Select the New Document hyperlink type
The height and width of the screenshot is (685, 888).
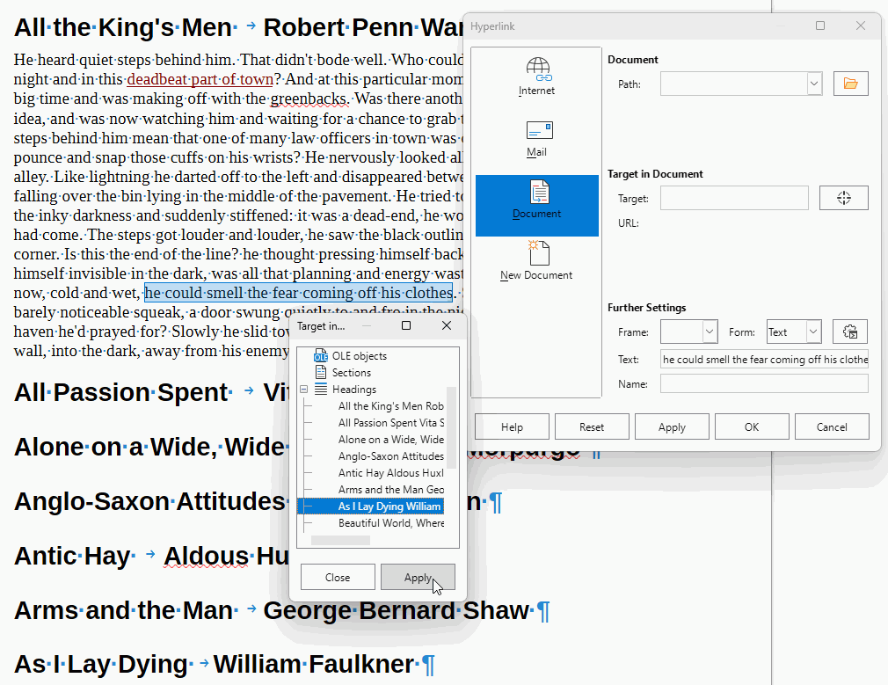point(536,261)
